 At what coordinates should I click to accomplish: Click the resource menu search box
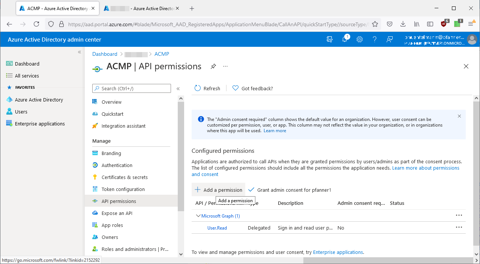pos(132,88)
